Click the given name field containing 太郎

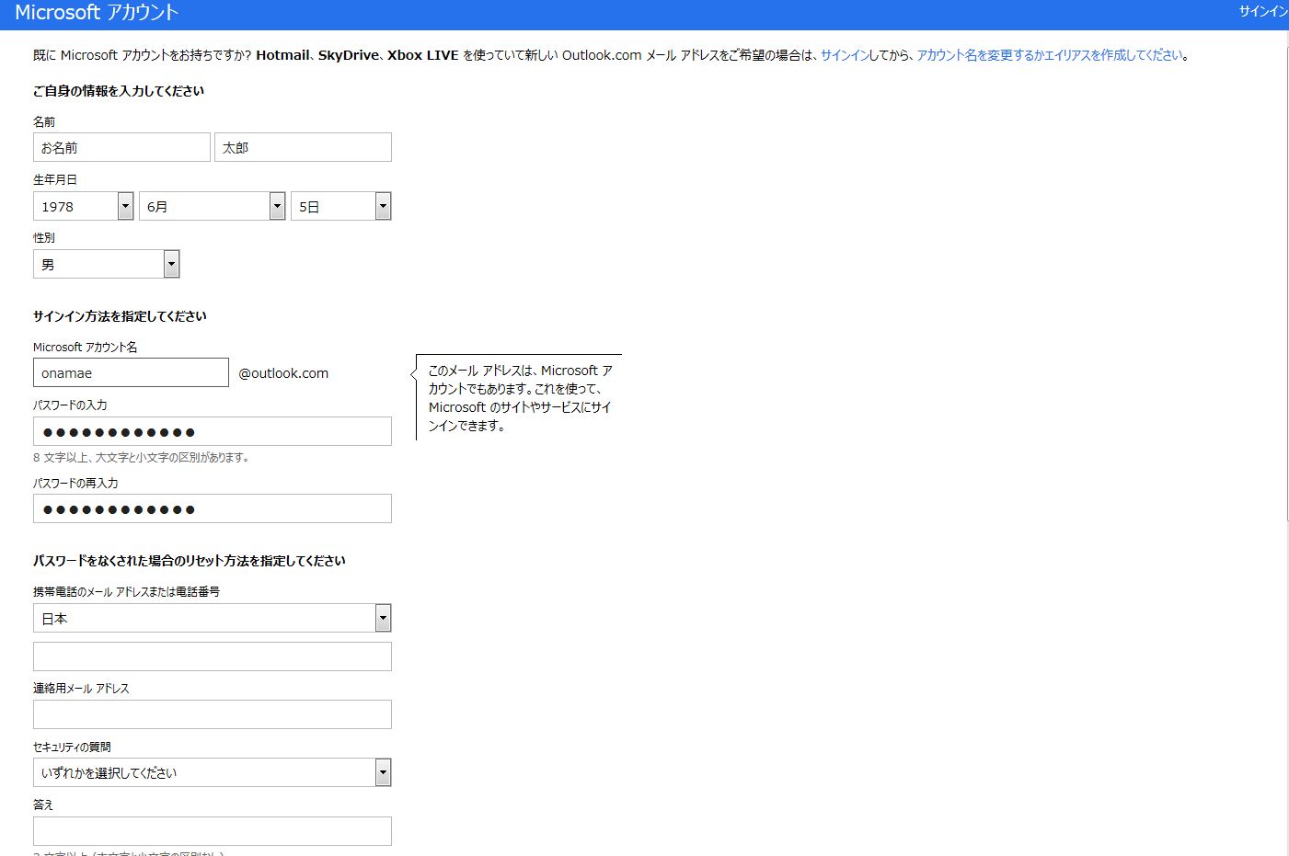pyautogui.click(x=303, y=147)
